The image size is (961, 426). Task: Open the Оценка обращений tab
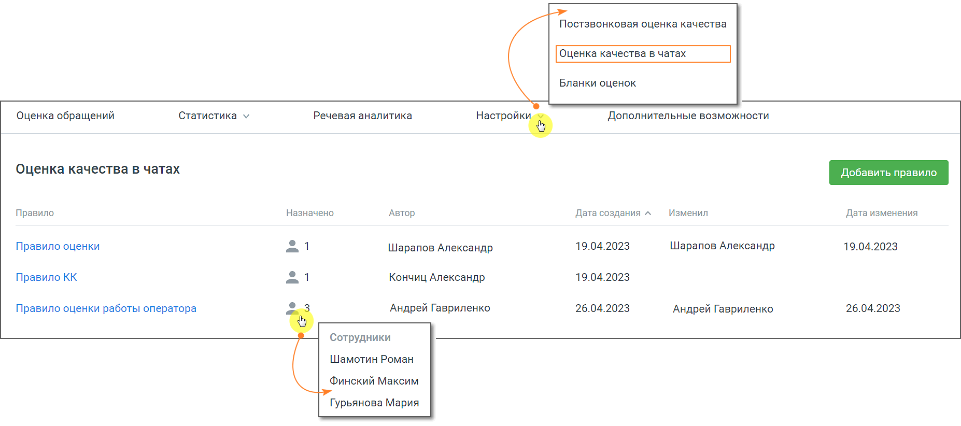pos(65,116)
